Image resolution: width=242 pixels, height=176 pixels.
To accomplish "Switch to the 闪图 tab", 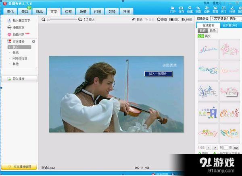I will coord(97,11).
